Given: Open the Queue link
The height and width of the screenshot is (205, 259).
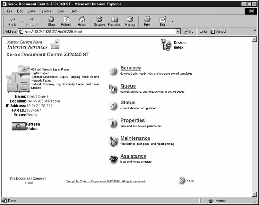Looking at the screenshot, I should (x=128, y=86).
